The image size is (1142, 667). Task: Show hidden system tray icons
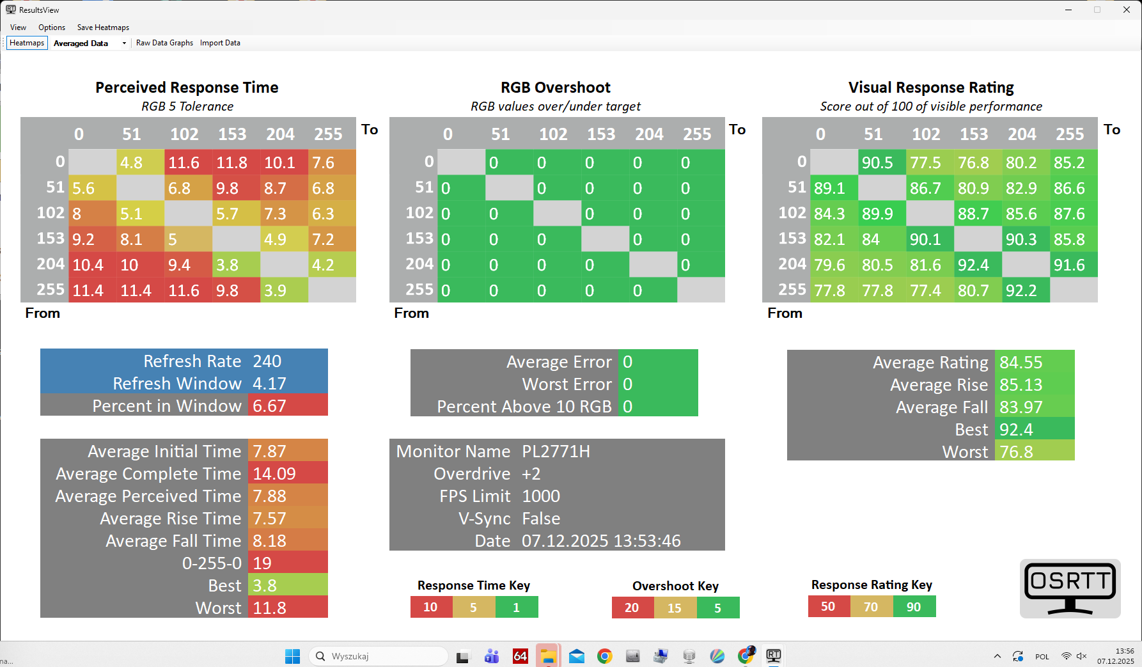997,656
